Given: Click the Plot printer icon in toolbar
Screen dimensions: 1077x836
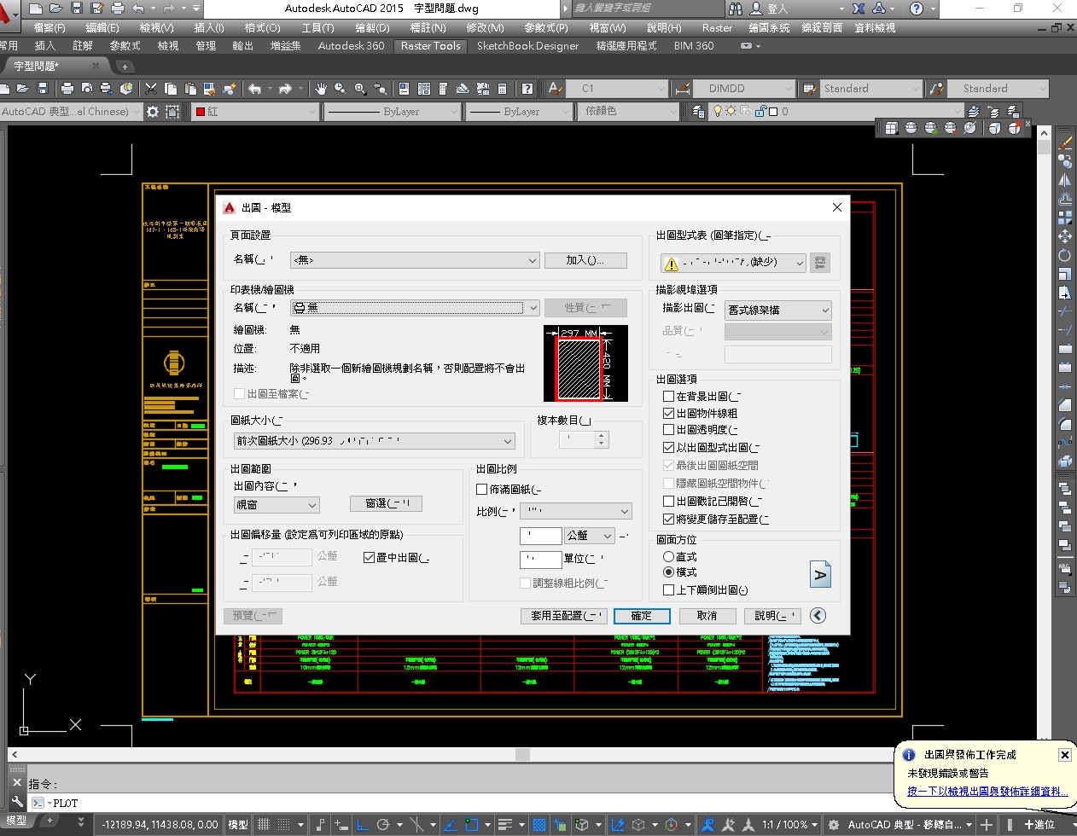Looking at the screenshot, I should pos(67,88).
